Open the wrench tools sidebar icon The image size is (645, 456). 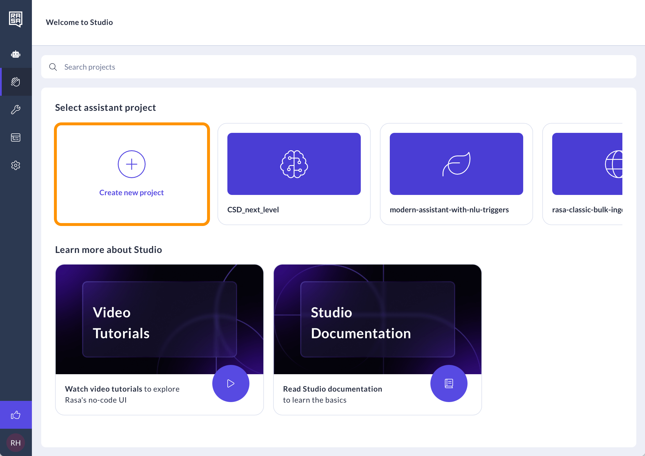(16, 110)
